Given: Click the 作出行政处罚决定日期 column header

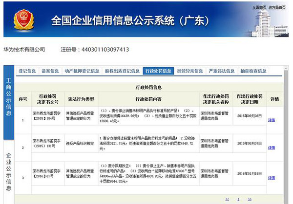Looking at the screenshot, I should (250, 99).
